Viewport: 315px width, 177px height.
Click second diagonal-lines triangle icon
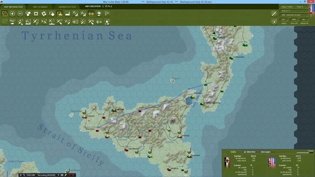[83, 14]
